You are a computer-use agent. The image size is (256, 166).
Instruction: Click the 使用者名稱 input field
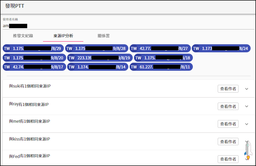click(x=128, y=26)
